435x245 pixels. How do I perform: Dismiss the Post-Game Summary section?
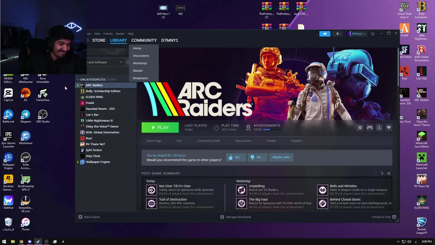[389, 173]
